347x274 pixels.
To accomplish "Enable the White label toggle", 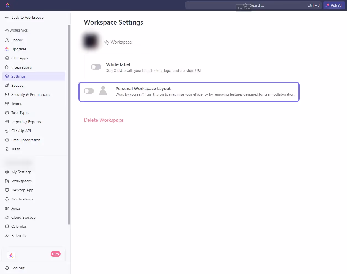I will (x=96, y=67).
